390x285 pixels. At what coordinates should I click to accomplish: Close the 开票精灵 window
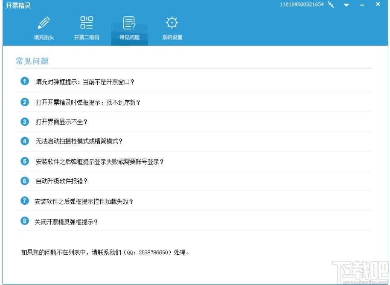click(x=378, y=4)
